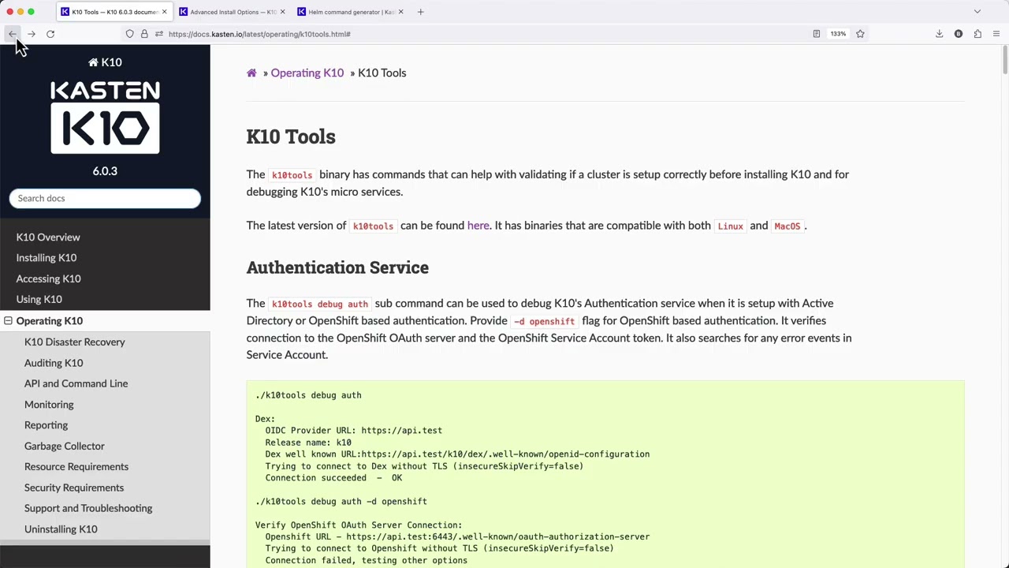Open Uninstalling K10 page
The width and height of the screenshot is (1009, 568).
tap(61, 529)
